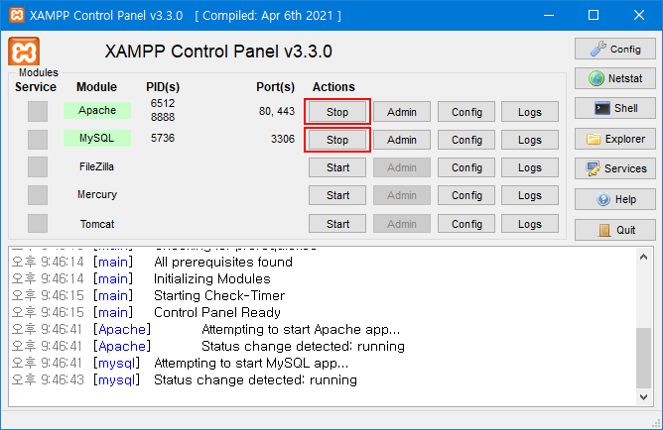Open the Mercury Logs menu
Viewport: 663px width, 430px height.
[x=530, y=195]
